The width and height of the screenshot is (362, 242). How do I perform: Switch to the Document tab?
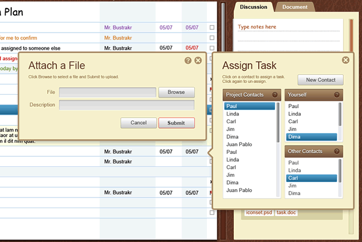[295, 7]
